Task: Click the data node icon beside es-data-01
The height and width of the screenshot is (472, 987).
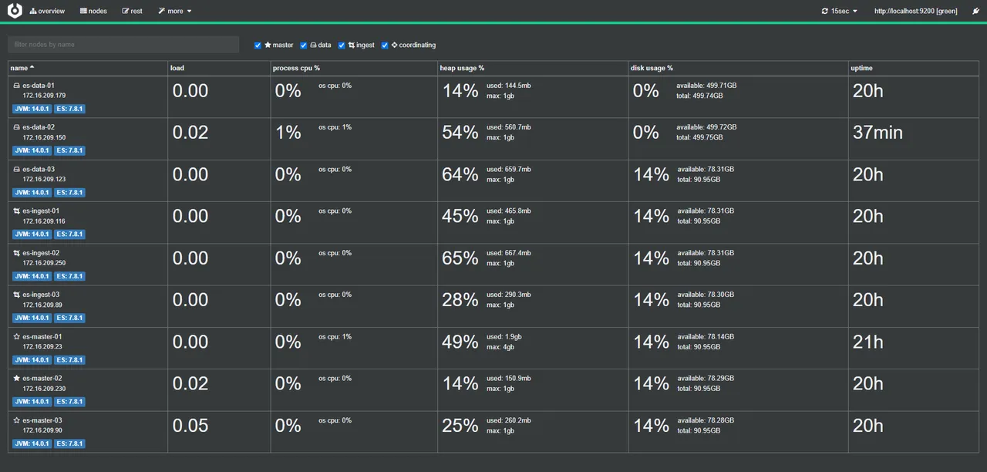Action: pos(16,86)
